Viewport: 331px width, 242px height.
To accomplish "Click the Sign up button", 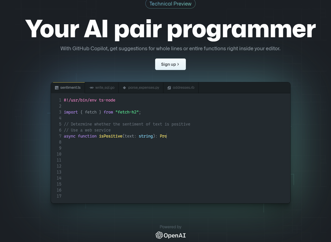I will pyautogui.click(x=170, y=64).
